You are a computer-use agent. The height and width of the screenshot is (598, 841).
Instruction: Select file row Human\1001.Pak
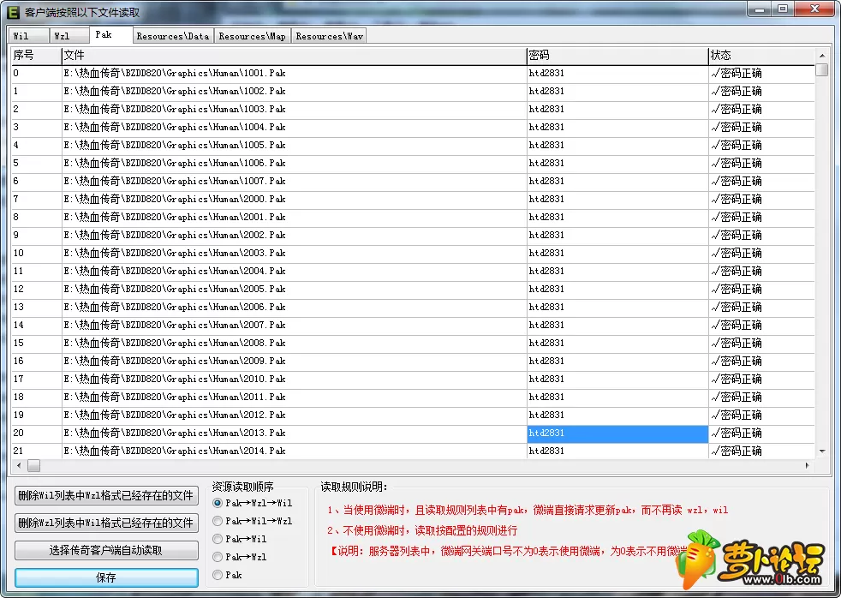[x=413, y=73]
